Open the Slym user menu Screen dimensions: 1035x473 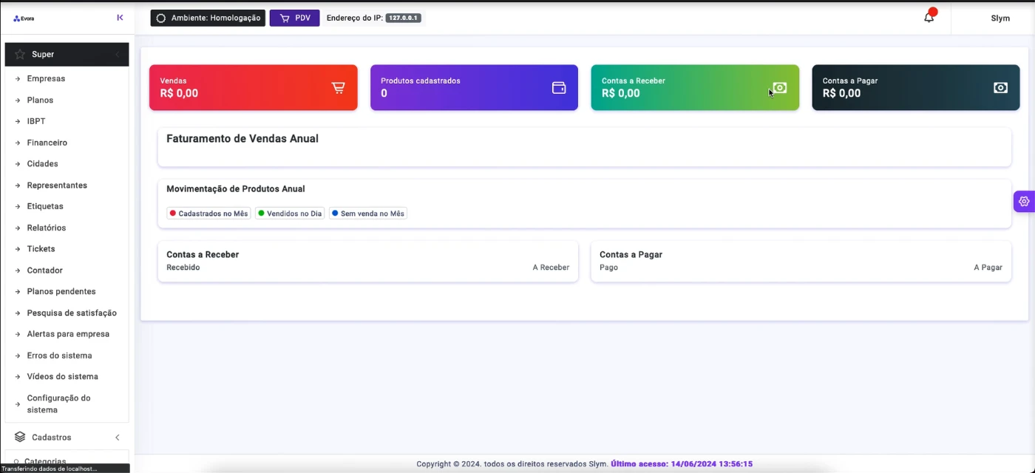[1000, 18]
